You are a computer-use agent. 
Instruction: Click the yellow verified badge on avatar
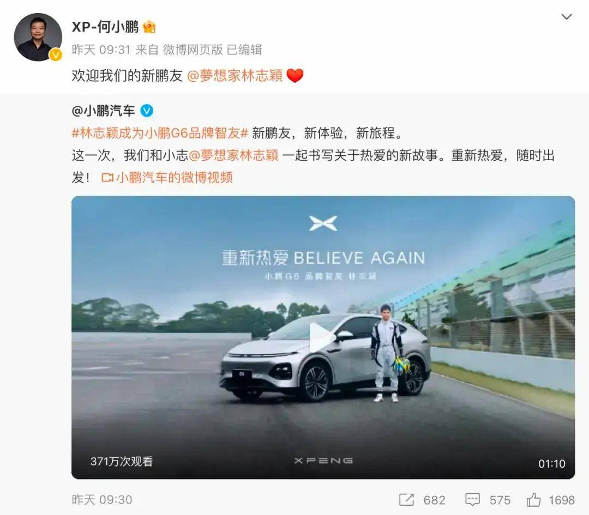pyautogui.click(x=56, y=55)
